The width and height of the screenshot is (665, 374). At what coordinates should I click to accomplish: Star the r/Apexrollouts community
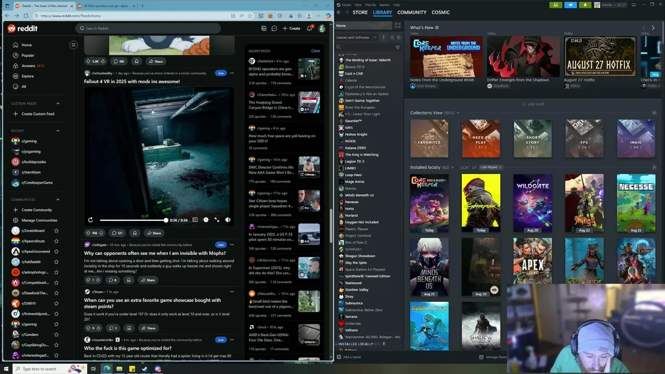pyautogui.click(x=56, y=241)
